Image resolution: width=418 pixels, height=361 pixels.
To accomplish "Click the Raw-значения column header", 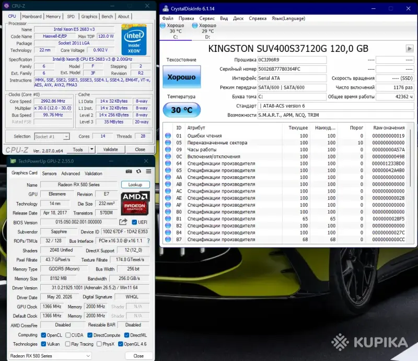I will (389, 128).
